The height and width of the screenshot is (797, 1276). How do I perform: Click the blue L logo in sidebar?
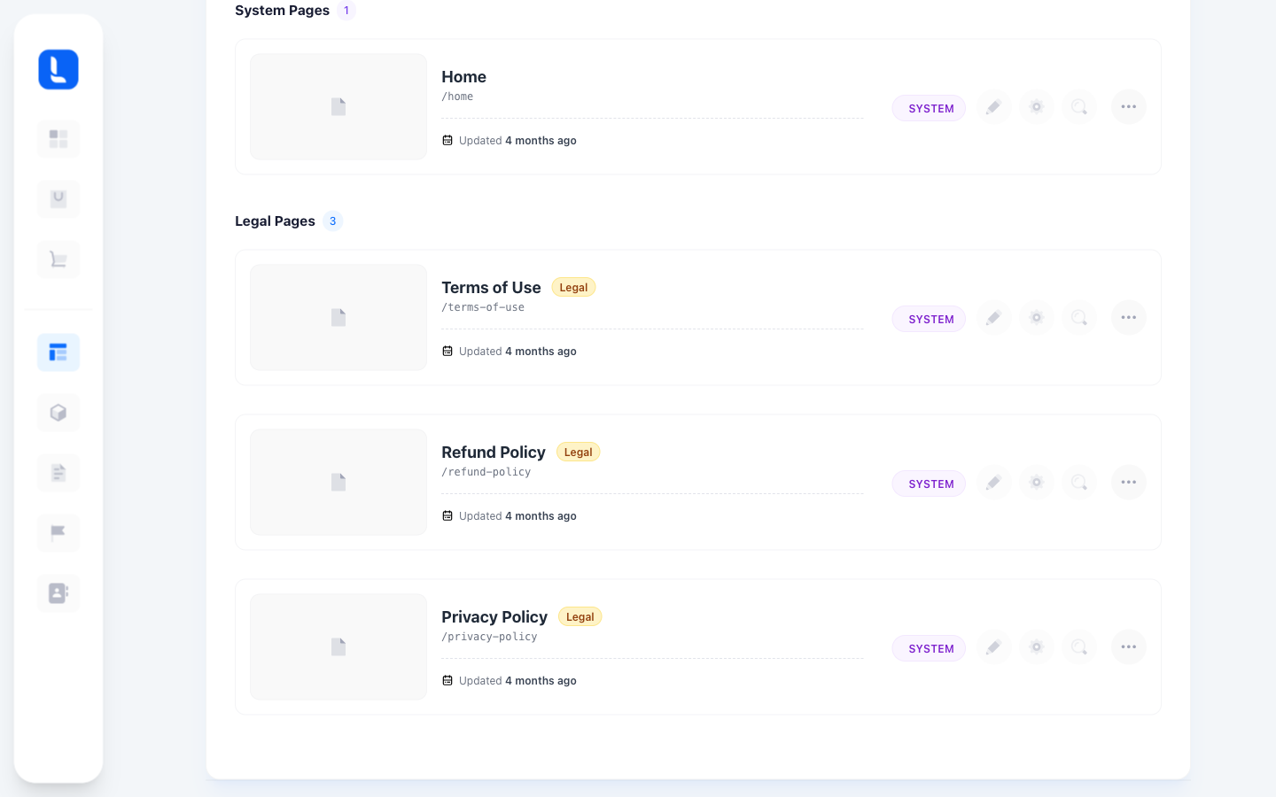(58, 69)
